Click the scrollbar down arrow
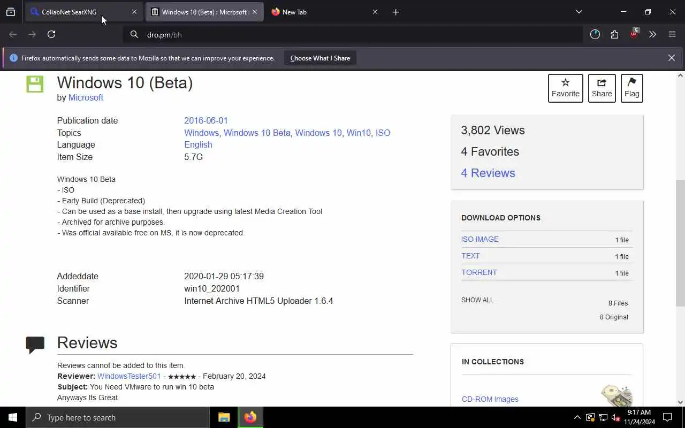The image size is (685, 428). point(680,402)
